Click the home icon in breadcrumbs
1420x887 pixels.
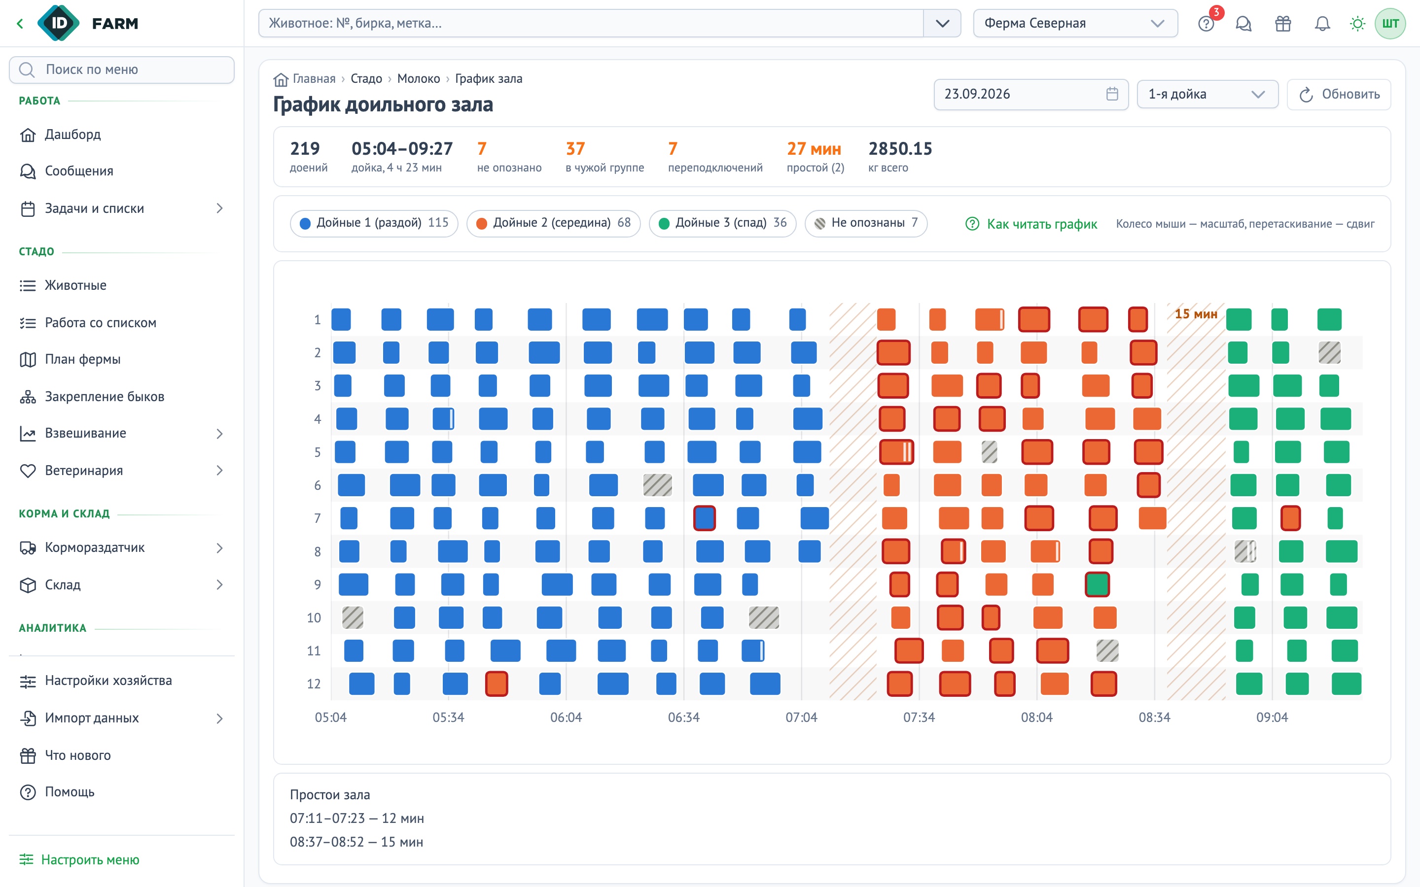click(281, 79)
